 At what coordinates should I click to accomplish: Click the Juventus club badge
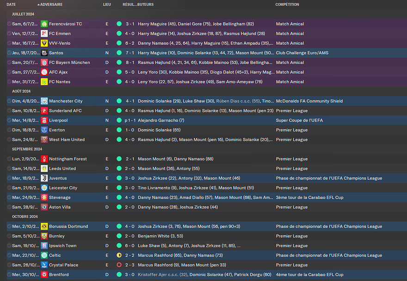coord(44,178)
